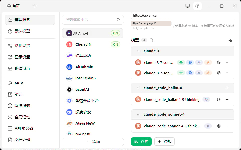The image size is (241, 150).
Task: Open 全局记忆 settings
Action: pyautogui.click(x=30, y=117)
